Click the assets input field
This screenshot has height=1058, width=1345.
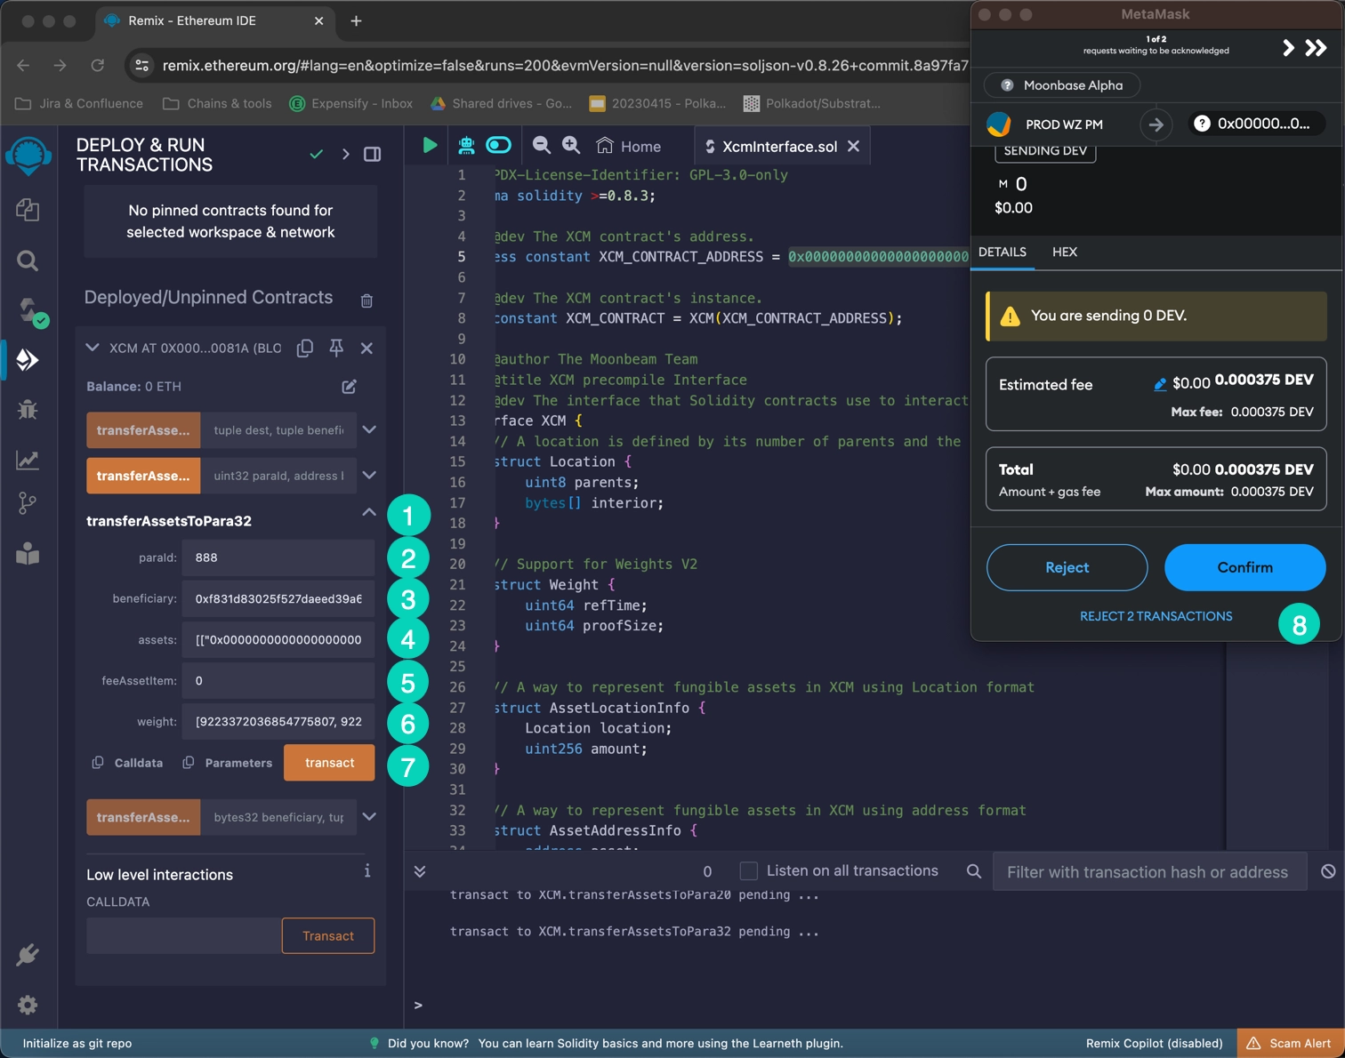coord(278,639)
